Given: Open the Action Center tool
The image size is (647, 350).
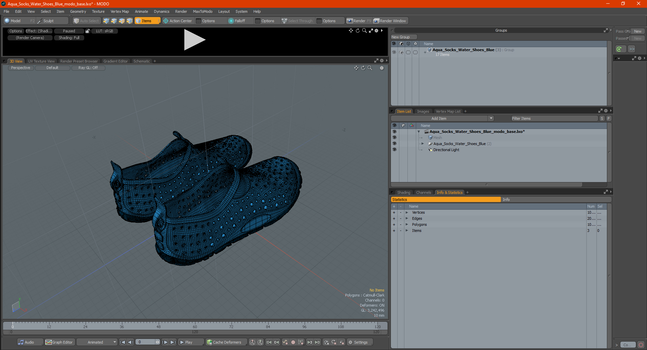Looking at the screenshot, I should pos(178,21).
